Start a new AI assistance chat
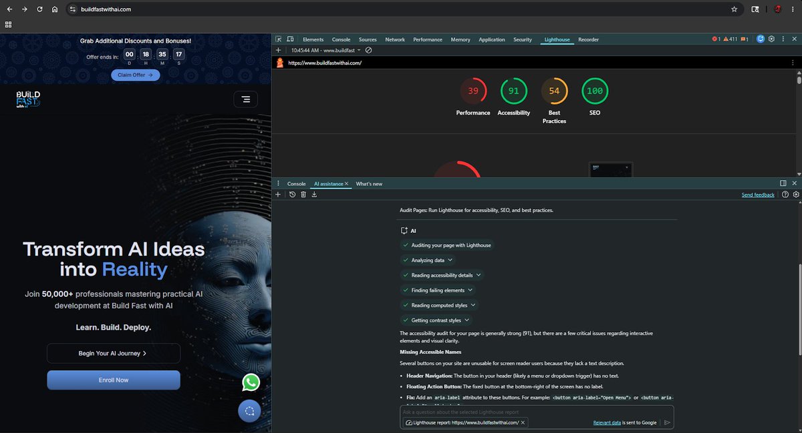 pyautogui.click(x=278, y=195)
